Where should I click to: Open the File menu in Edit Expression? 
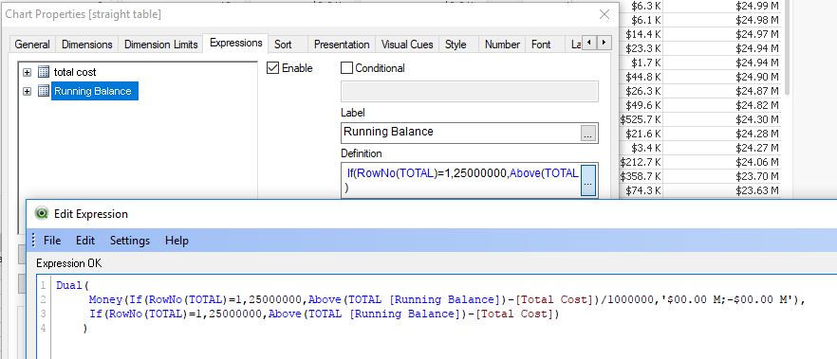pos(52,241)
